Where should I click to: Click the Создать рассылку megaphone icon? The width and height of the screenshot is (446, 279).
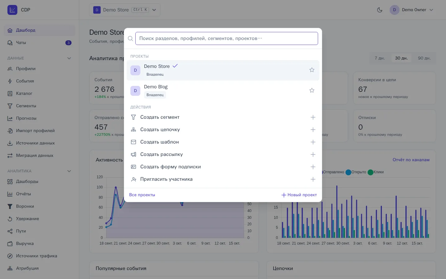pos(133,154)
